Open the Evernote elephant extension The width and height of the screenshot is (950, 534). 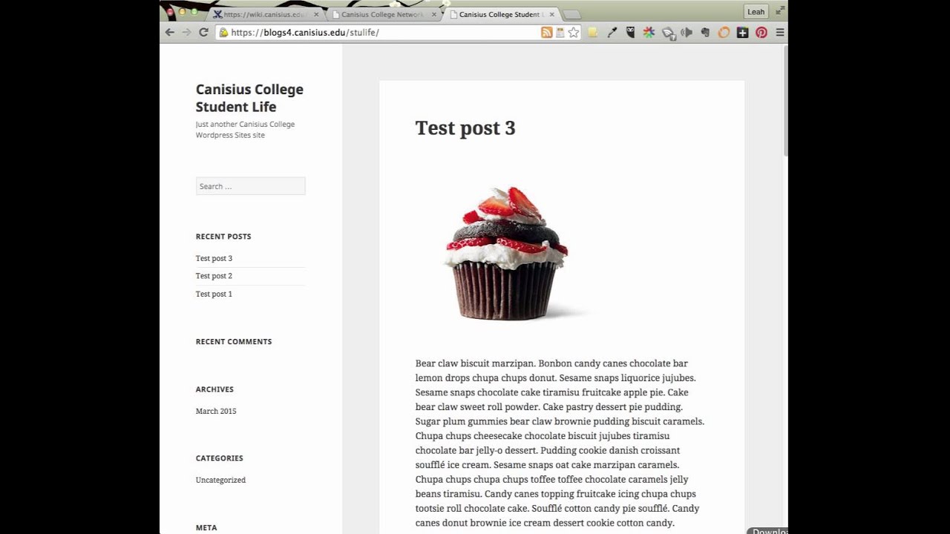705,33
